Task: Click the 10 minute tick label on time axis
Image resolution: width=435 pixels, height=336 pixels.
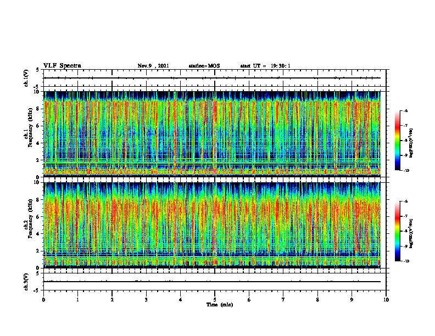Action: [x=386, y=300]
